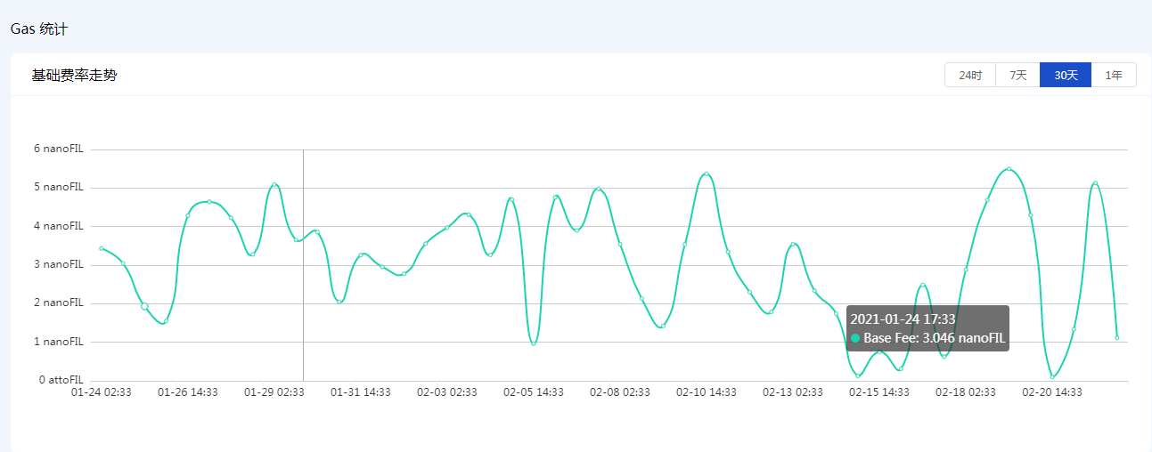Switch to the 7天 range
1152x452 pixels.
pos(1017,76)
